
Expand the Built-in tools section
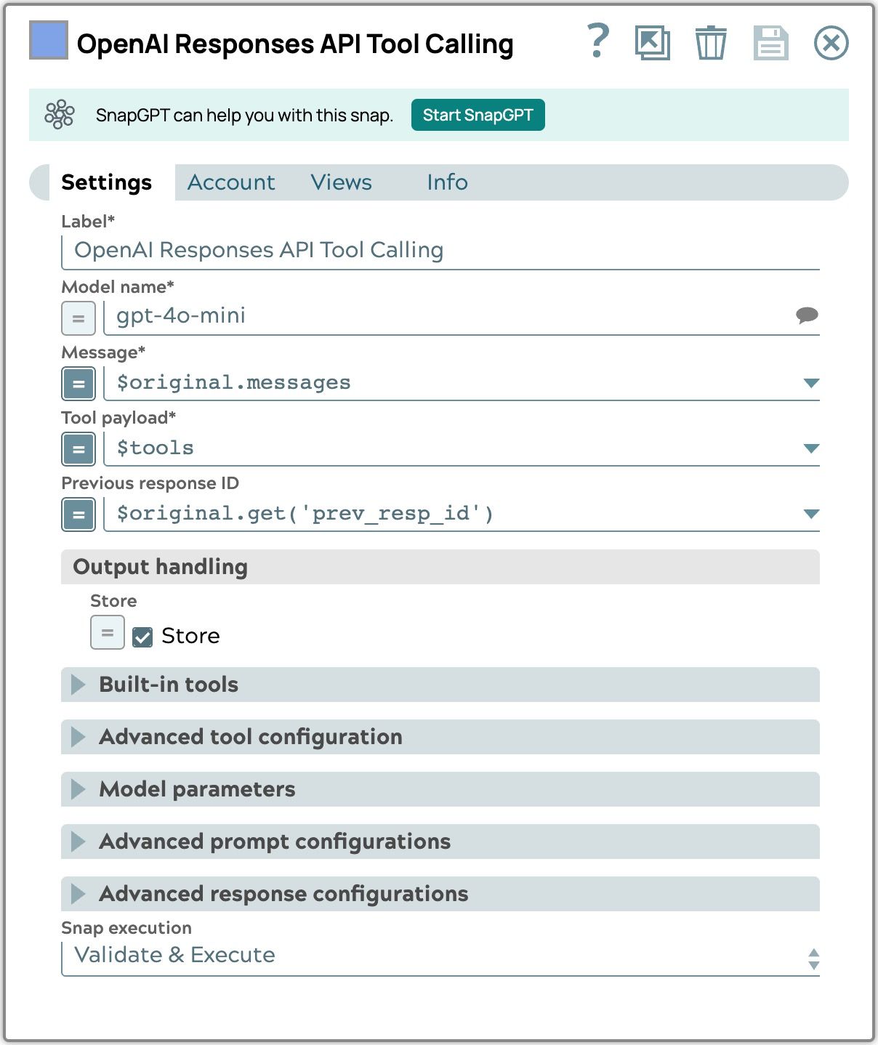[x=78, y=685]
